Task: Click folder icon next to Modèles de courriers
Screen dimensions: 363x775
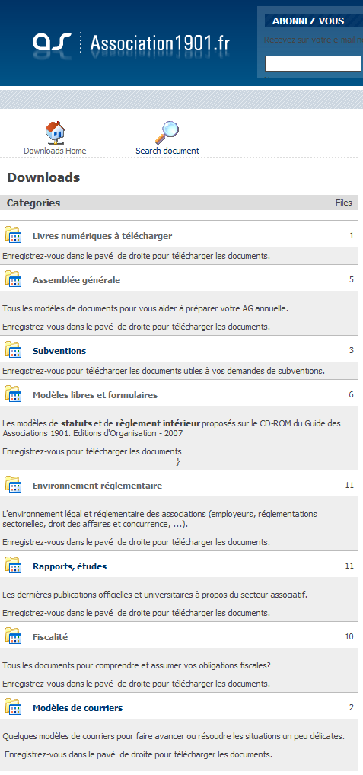Action: (13, 706)
